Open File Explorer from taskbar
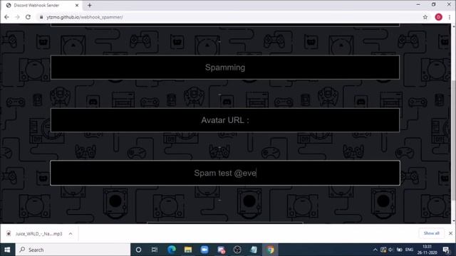The height and width of the screenshot is (256, 456). pos(188,250)
